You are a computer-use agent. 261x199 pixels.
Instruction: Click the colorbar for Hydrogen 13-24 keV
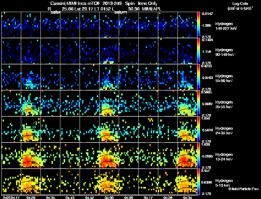[x=198, y=156]
